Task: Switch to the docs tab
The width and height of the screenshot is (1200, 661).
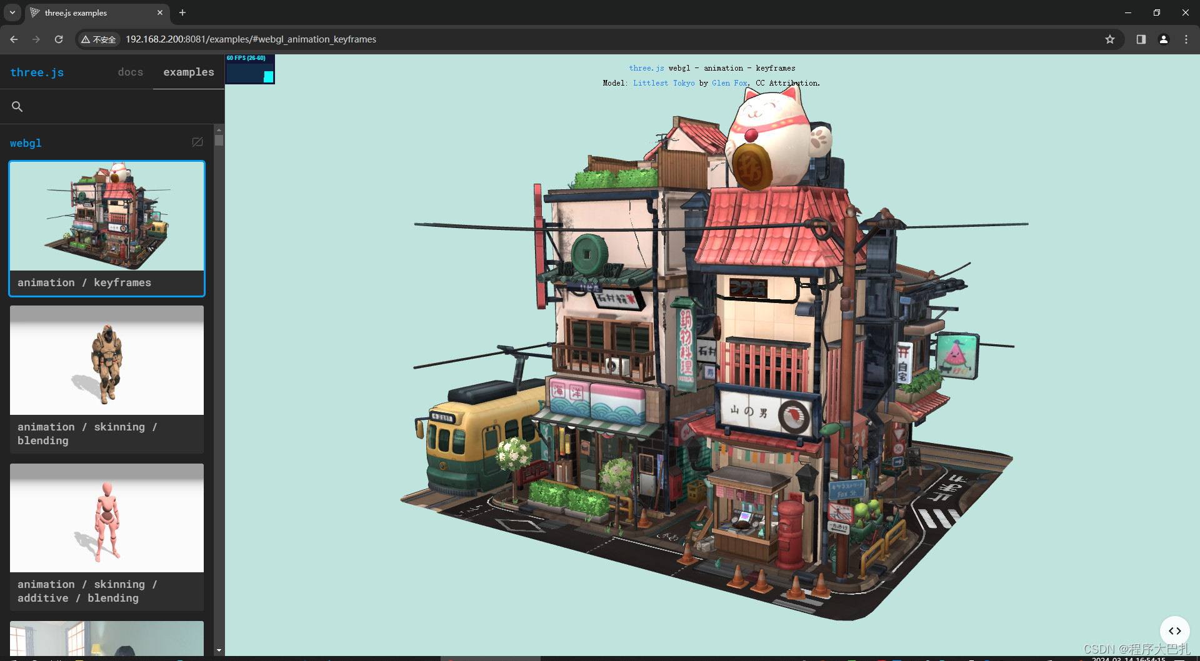Action: [131, 72]
